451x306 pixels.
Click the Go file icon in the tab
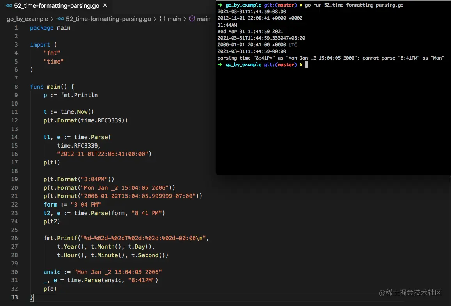click(9, 5)
